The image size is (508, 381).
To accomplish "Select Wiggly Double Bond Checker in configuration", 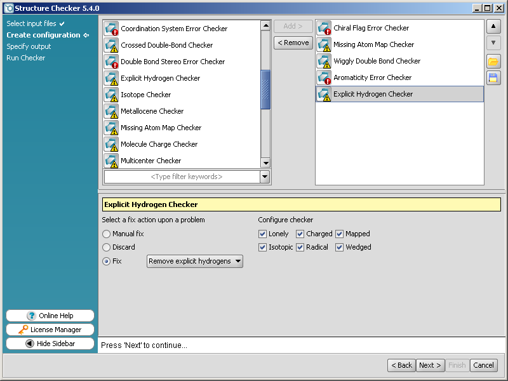I will pos(377,61).
